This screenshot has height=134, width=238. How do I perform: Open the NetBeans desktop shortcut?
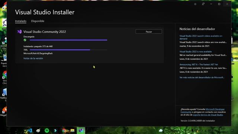(x=4, y=95)
